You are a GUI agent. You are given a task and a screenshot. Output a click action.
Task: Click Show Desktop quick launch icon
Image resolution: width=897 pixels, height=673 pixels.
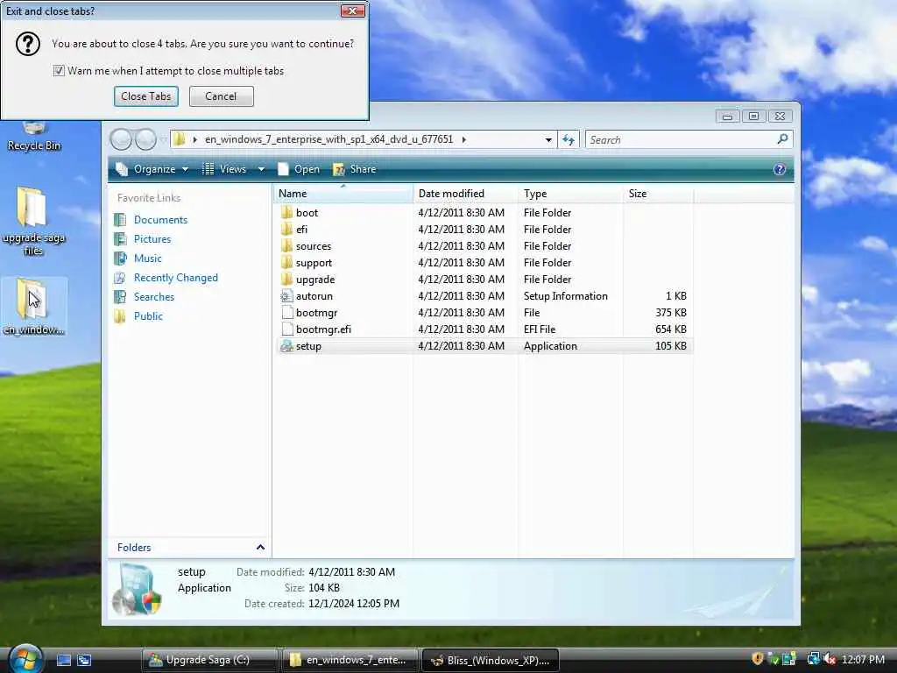coord(64,660)
